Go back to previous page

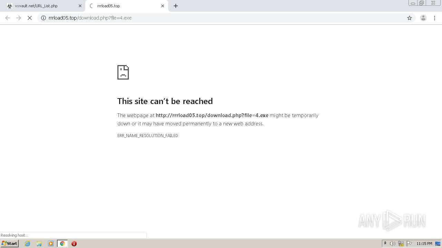(x=7, y=18)
